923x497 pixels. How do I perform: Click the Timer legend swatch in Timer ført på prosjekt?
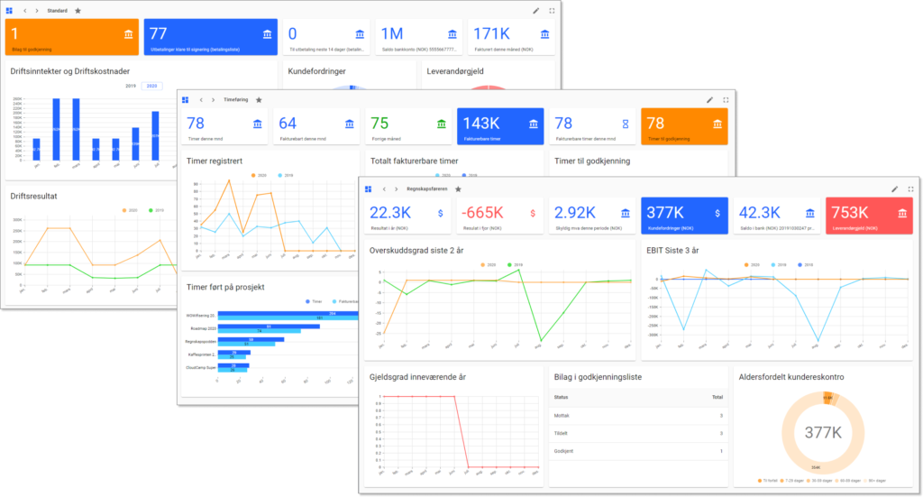[x=309, y=301]
